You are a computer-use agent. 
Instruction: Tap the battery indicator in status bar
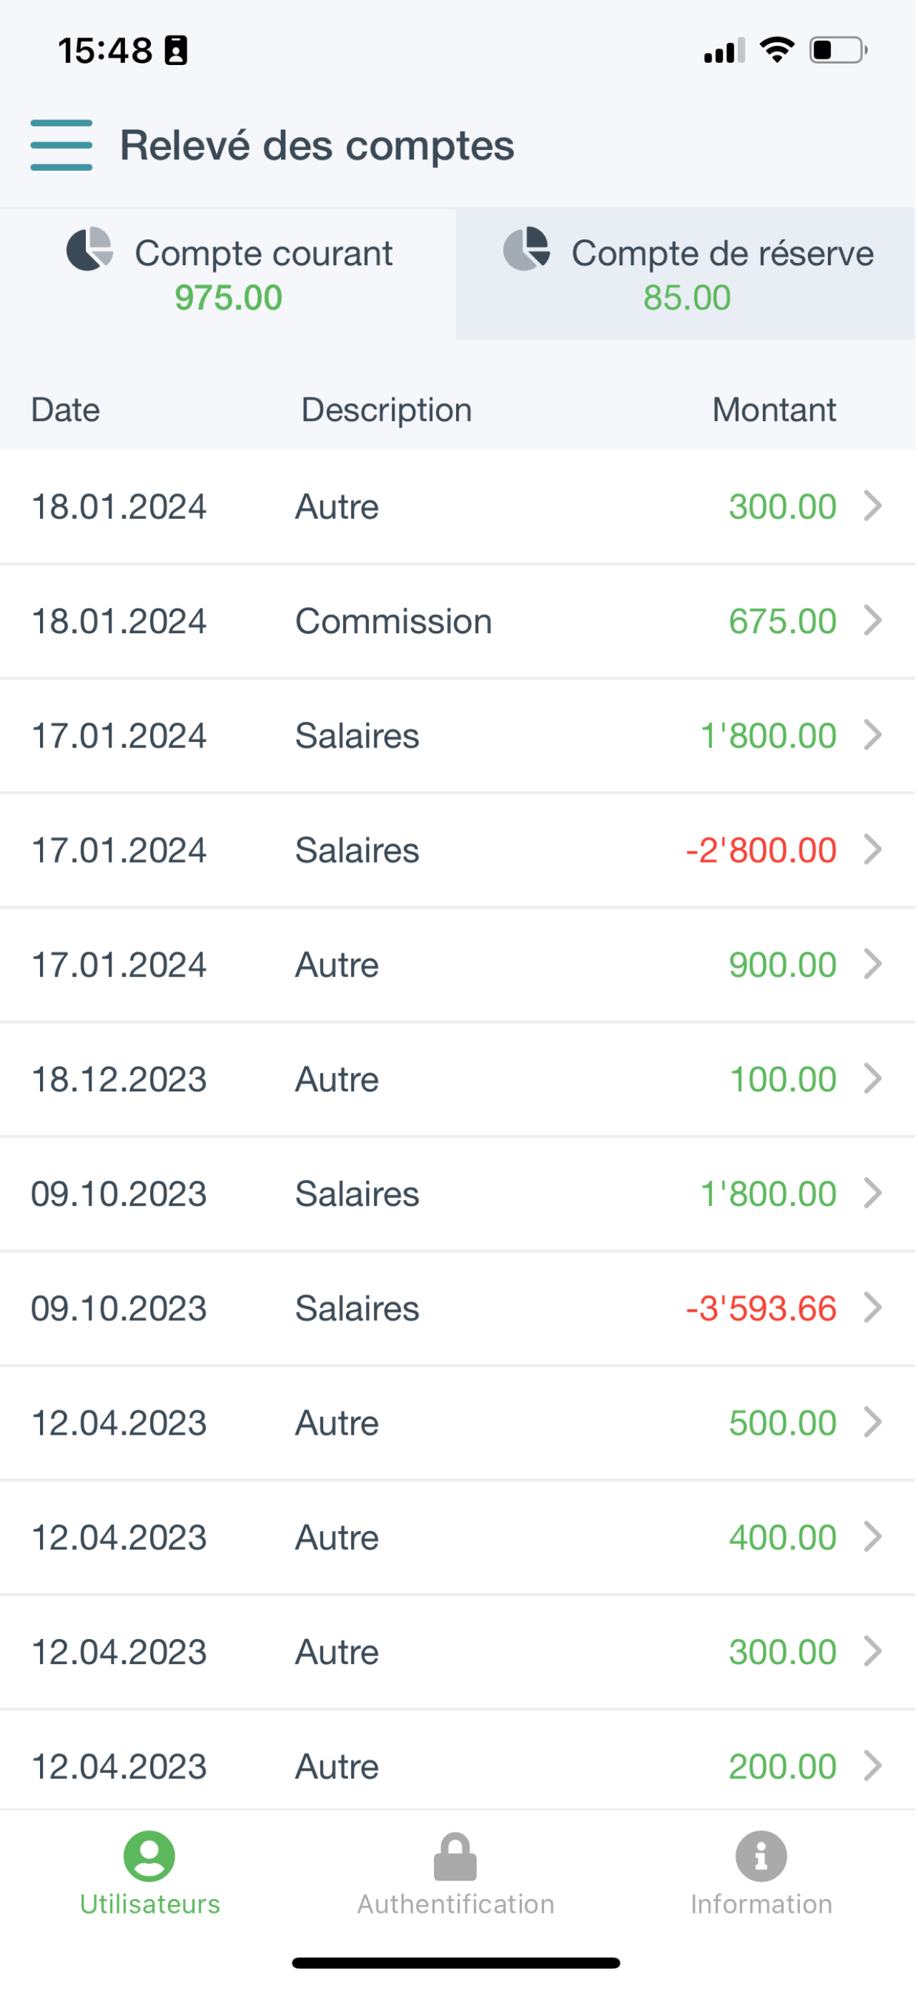[838, 50]
